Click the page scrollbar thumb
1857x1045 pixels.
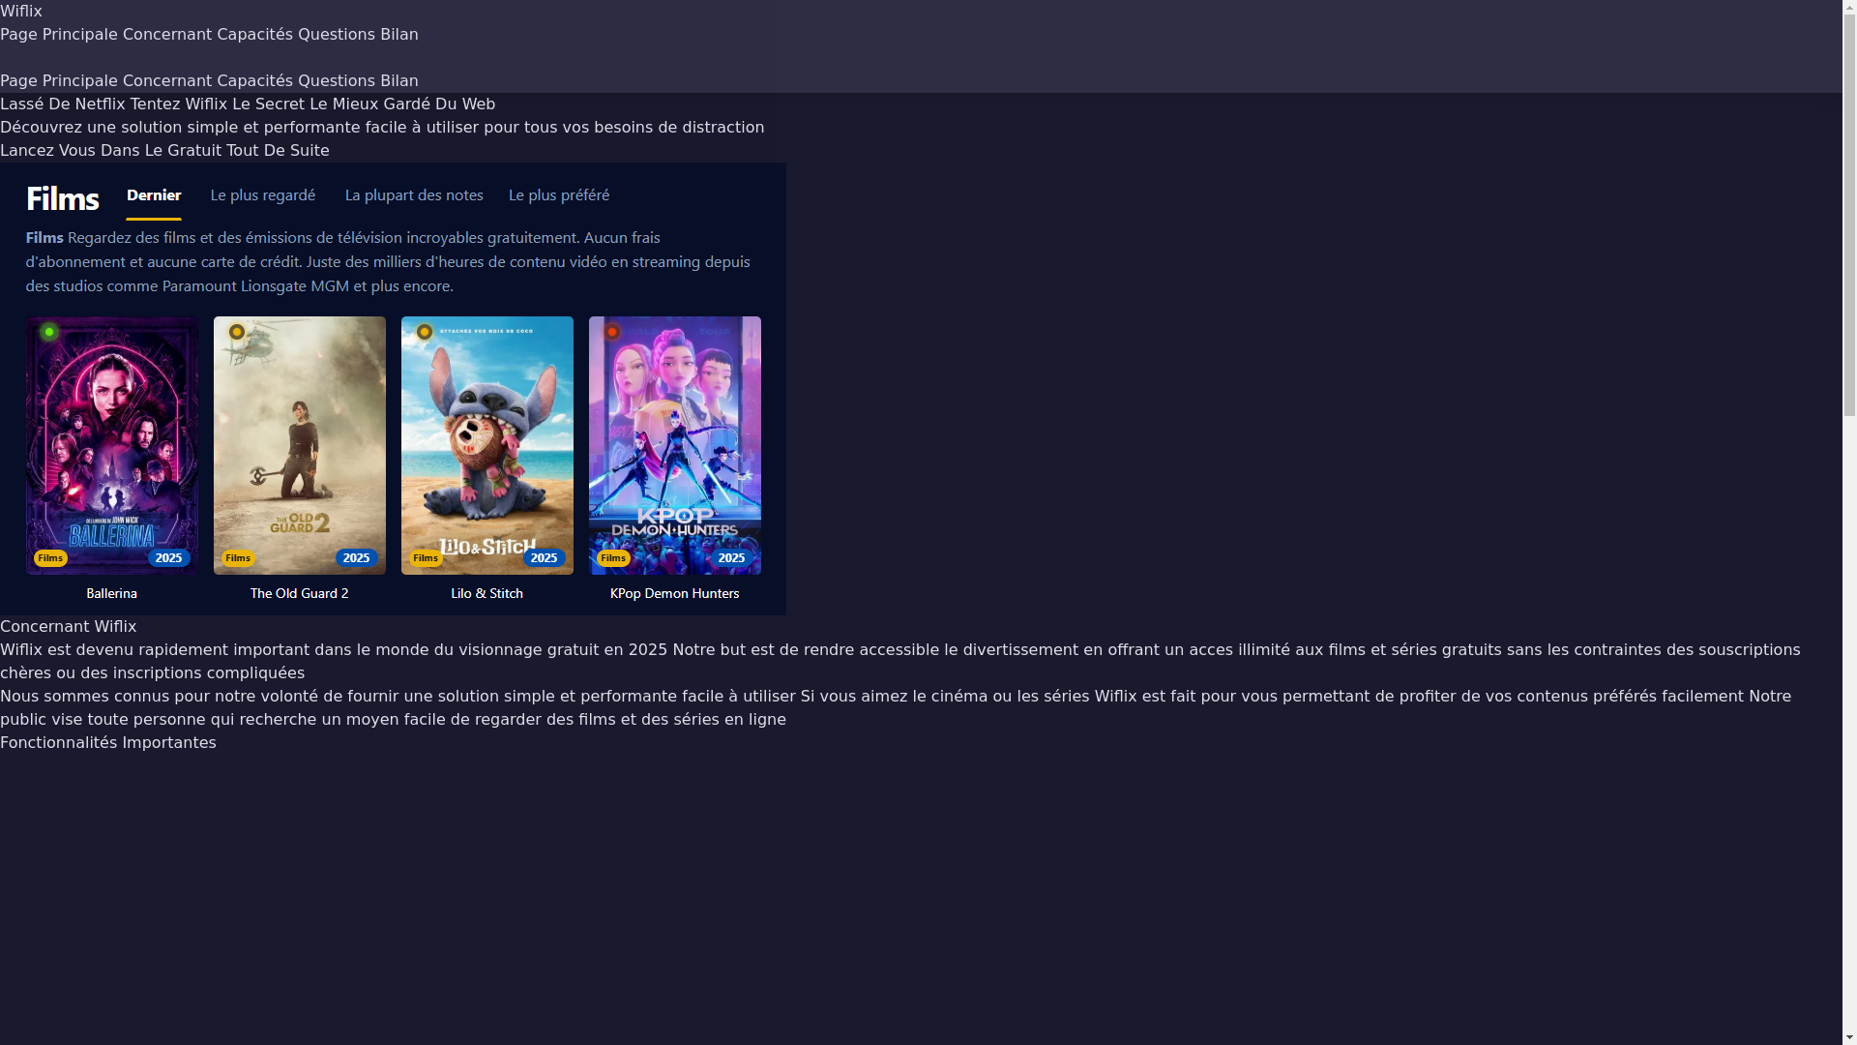[x=1850, y=216]
